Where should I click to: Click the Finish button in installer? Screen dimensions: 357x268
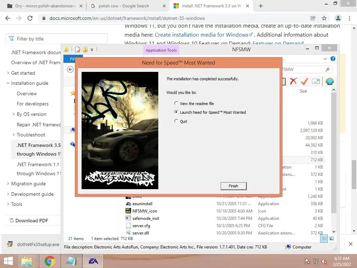coord(233,186)
